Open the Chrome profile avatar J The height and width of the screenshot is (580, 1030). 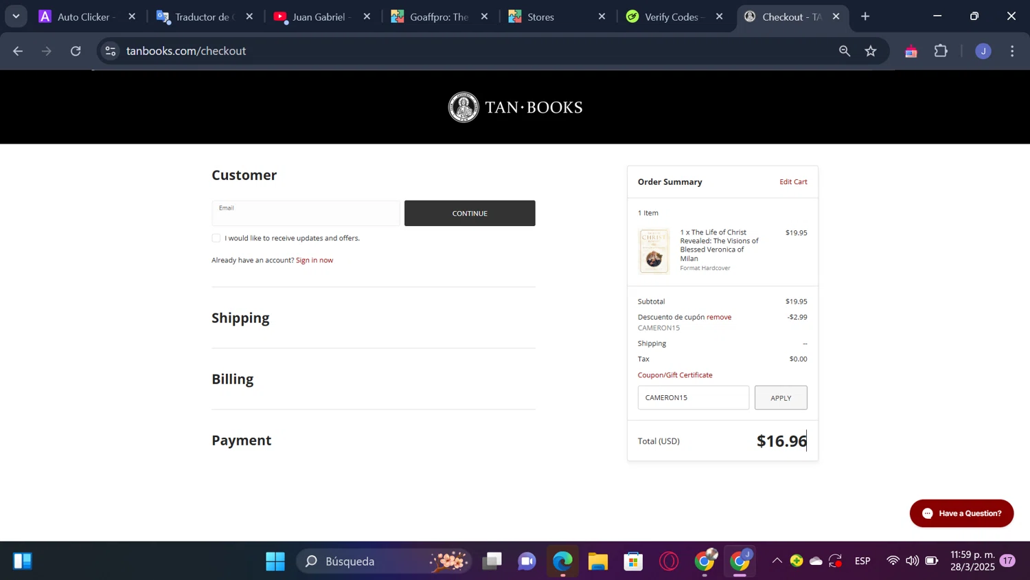tap(983, 51)
